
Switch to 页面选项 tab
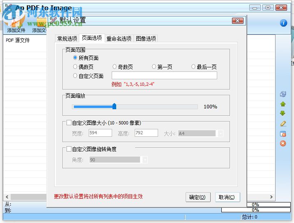click(92, 38)
